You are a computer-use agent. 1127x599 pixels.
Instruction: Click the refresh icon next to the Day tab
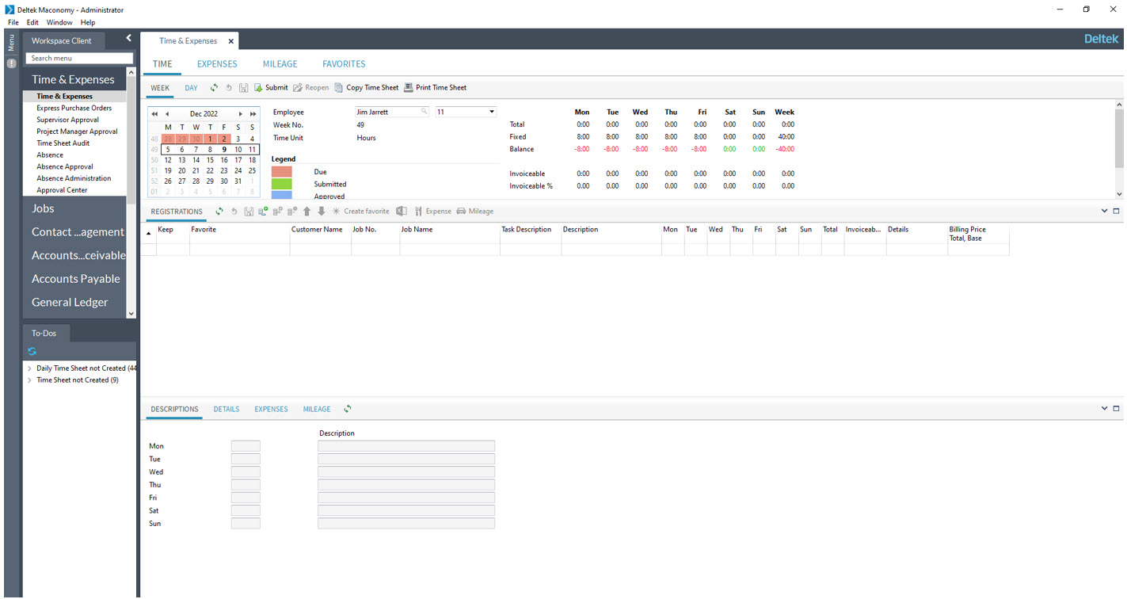pyautogui.click(x=214, y=88)
